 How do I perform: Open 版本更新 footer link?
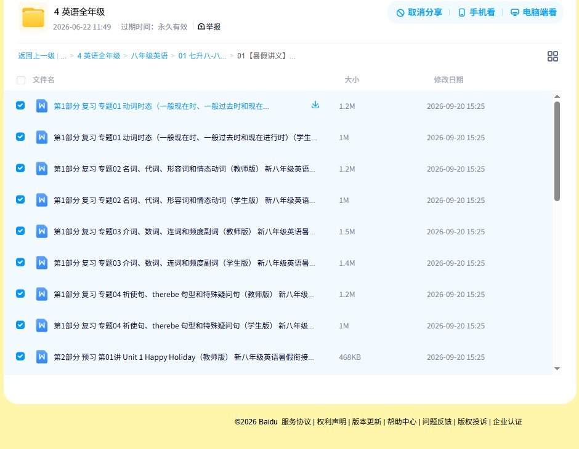click(x=366, y=422)
